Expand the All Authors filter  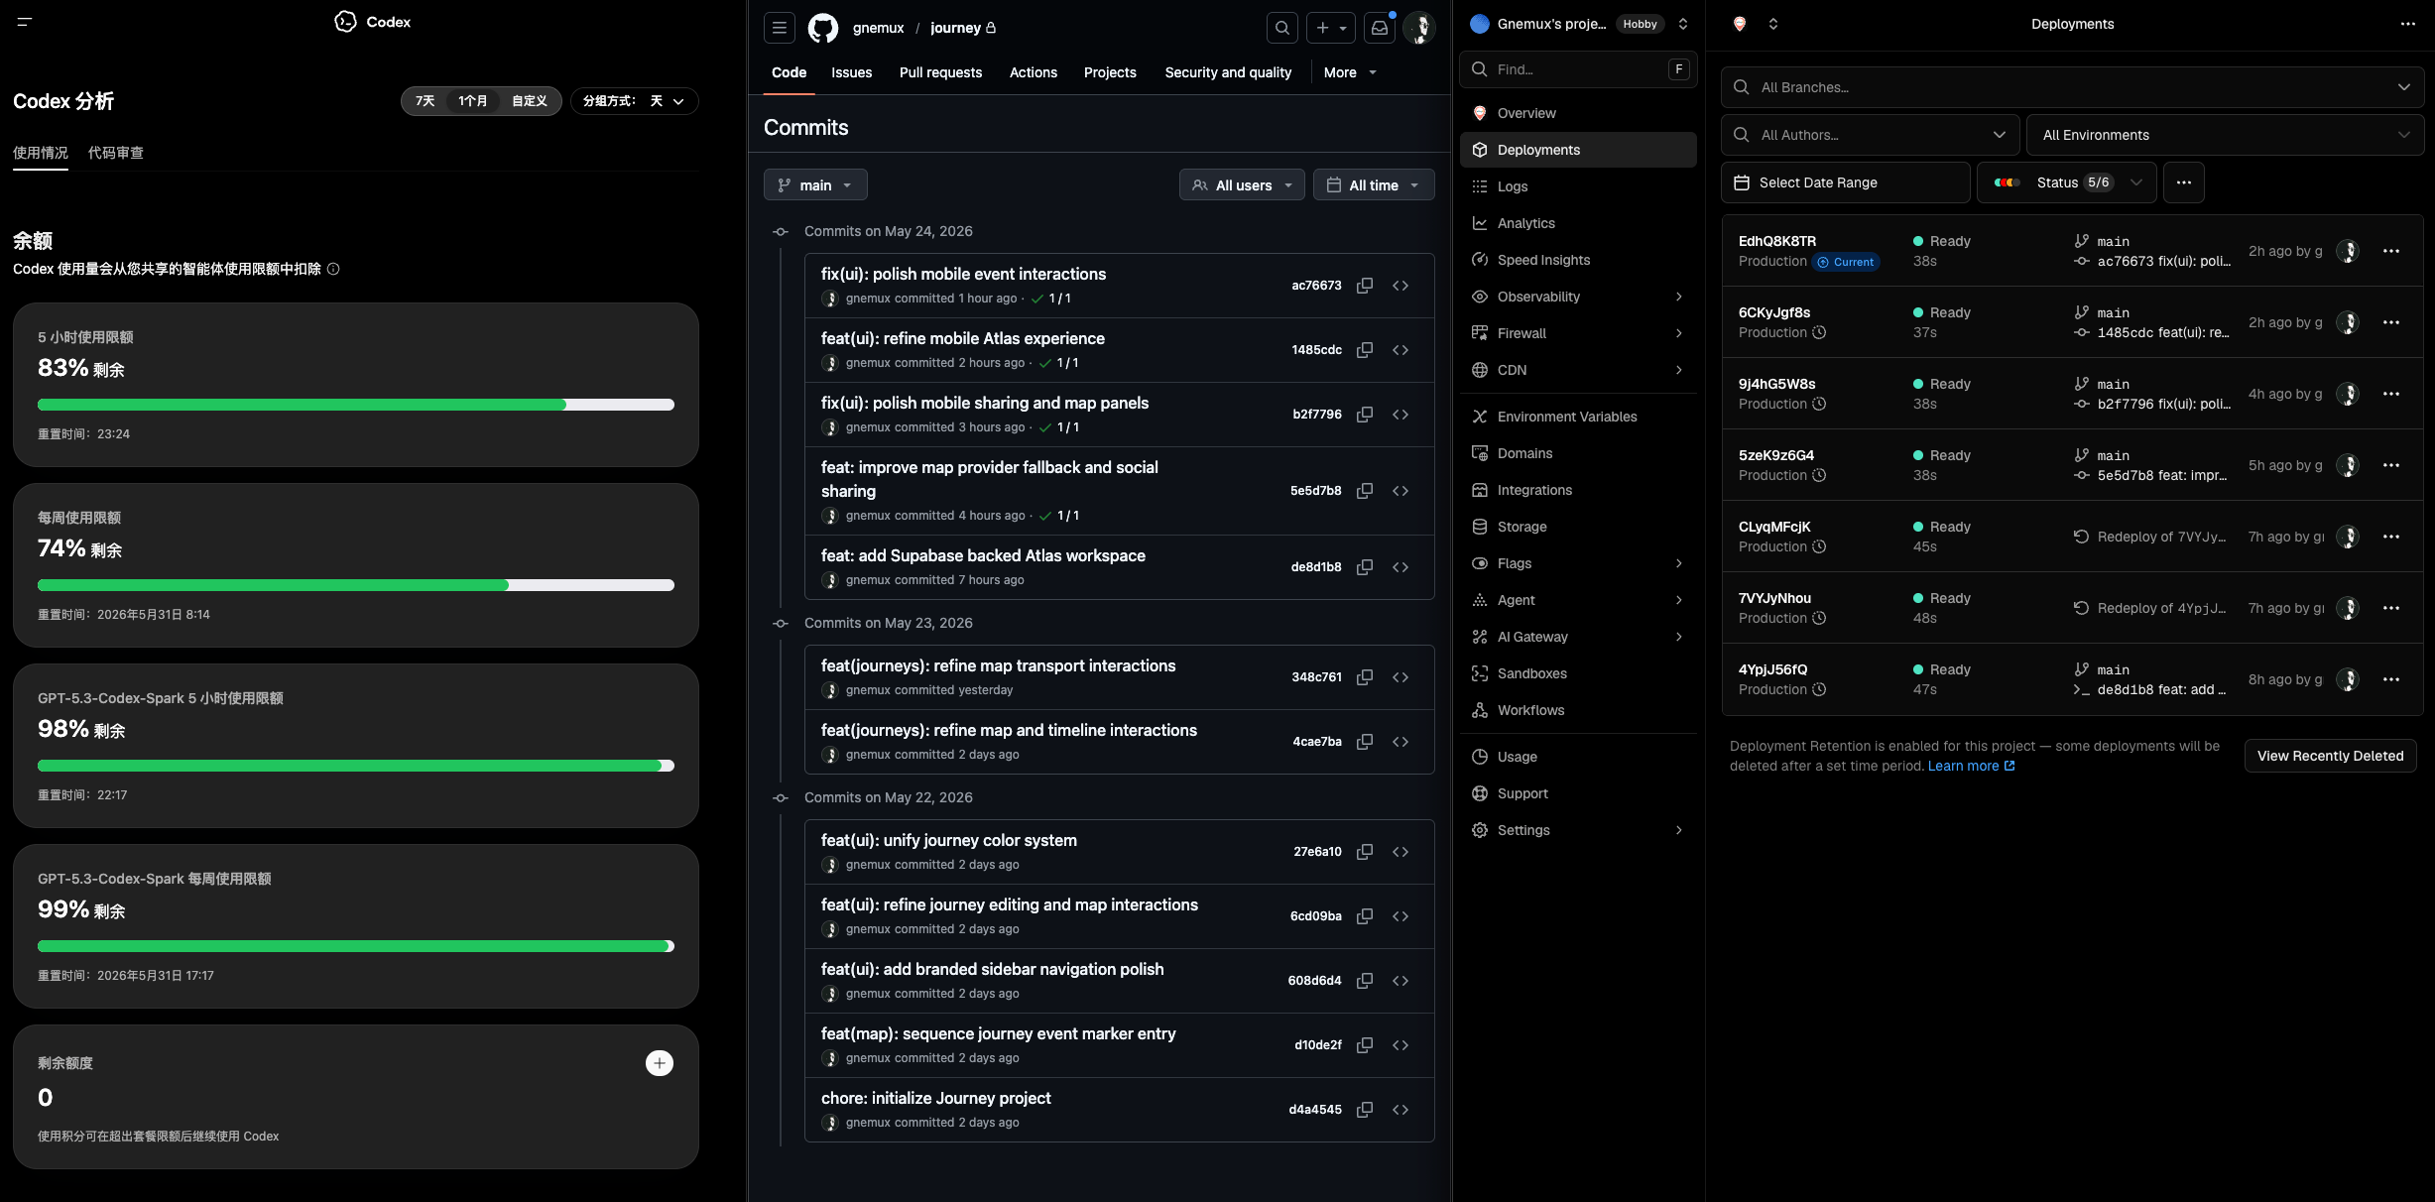point(1870,135)
